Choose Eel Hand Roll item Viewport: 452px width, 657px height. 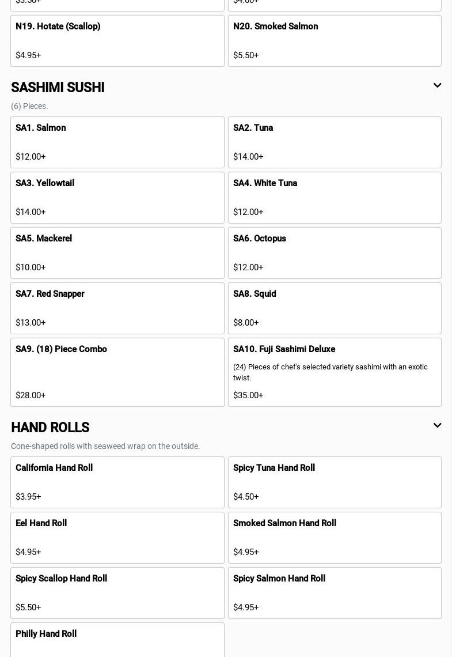[117, 538]
